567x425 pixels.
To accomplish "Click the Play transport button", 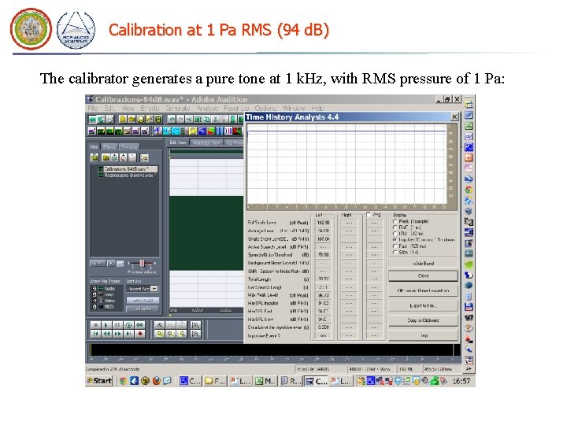I will (x=106, y=325).
